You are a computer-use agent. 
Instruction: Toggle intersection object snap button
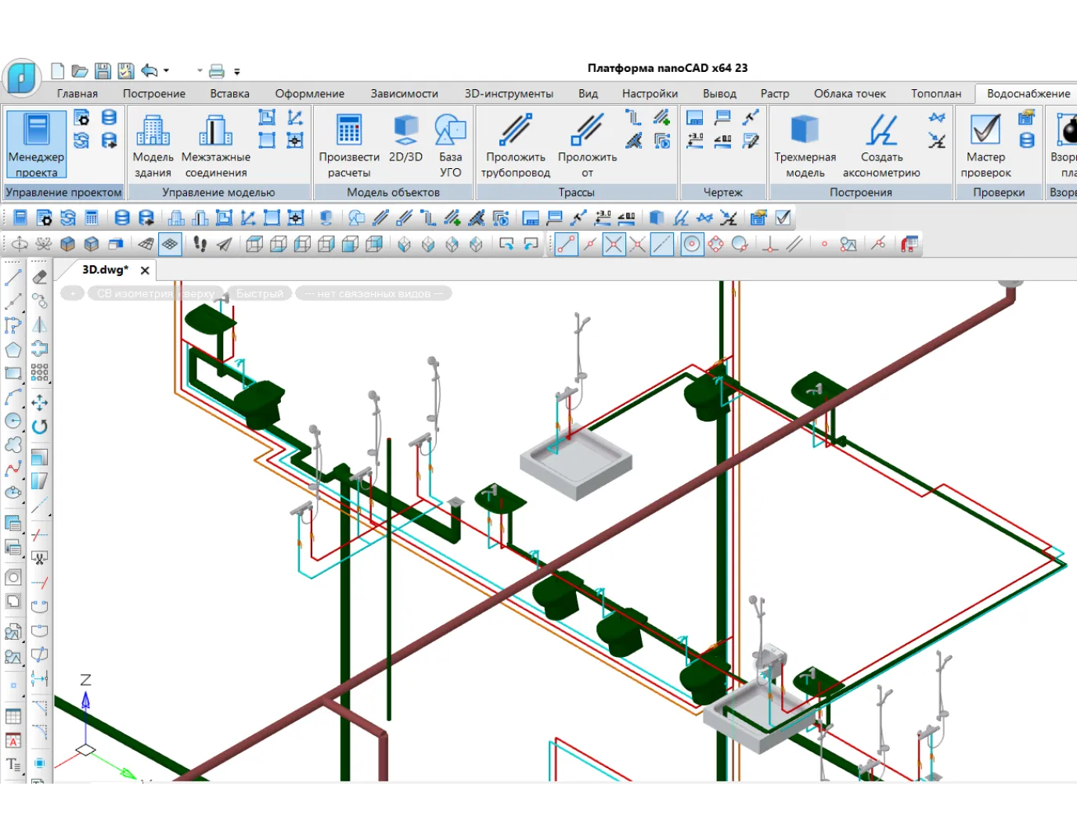pyautogui.click(x=614, y=245)
